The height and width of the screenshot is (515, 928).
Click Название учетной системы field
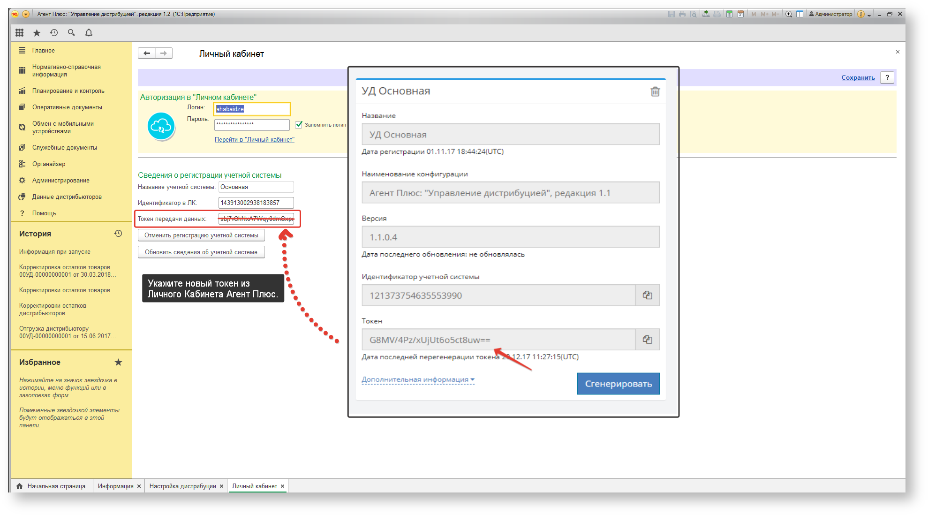point(256,187)
